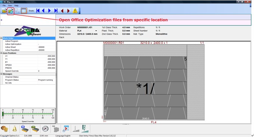
Task: Open the File menu
Action: [x=4, y=6]
